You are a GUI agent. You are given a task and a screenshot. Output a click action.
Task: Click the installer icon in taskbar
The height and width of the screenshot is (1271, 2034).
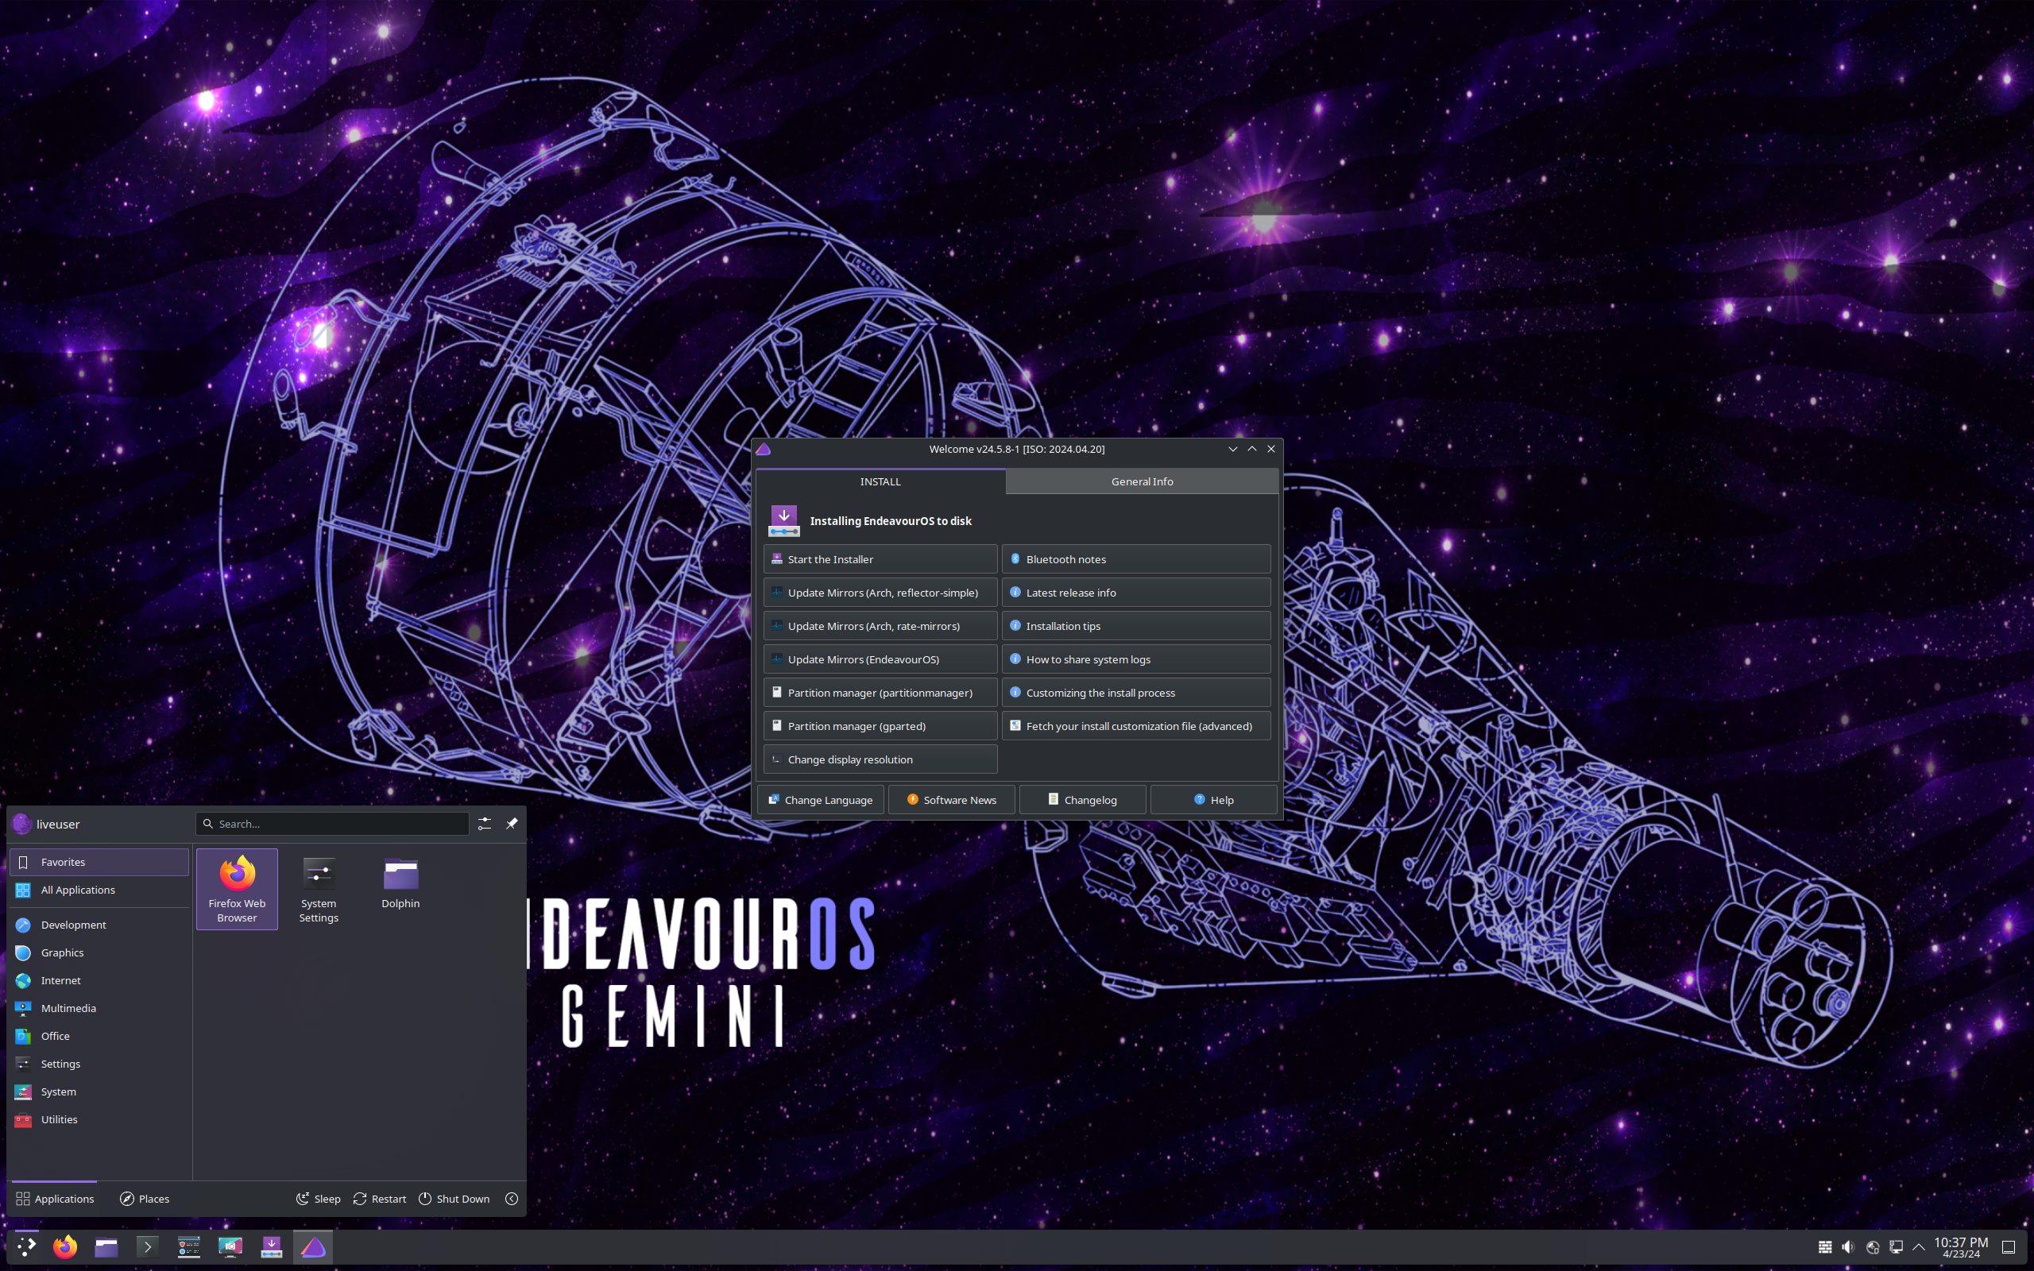pyautogui.click(x=272, y=1246)
